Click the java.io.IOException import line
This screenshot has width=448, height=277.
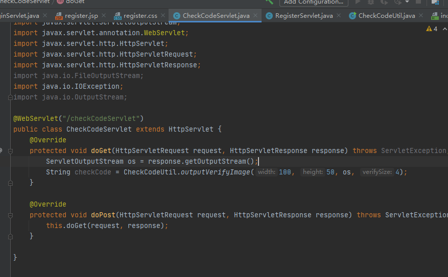point(68,86)
